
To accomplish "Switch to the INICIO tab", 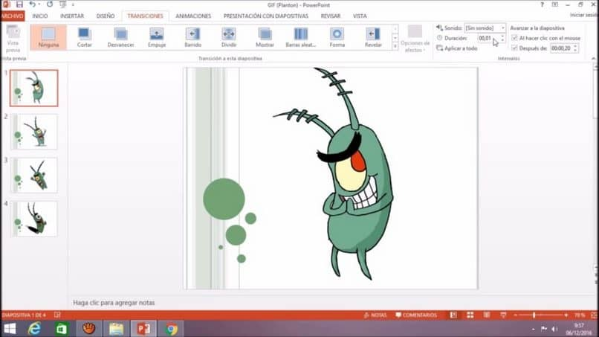I will pyautogui.click(x=40, y=16).
